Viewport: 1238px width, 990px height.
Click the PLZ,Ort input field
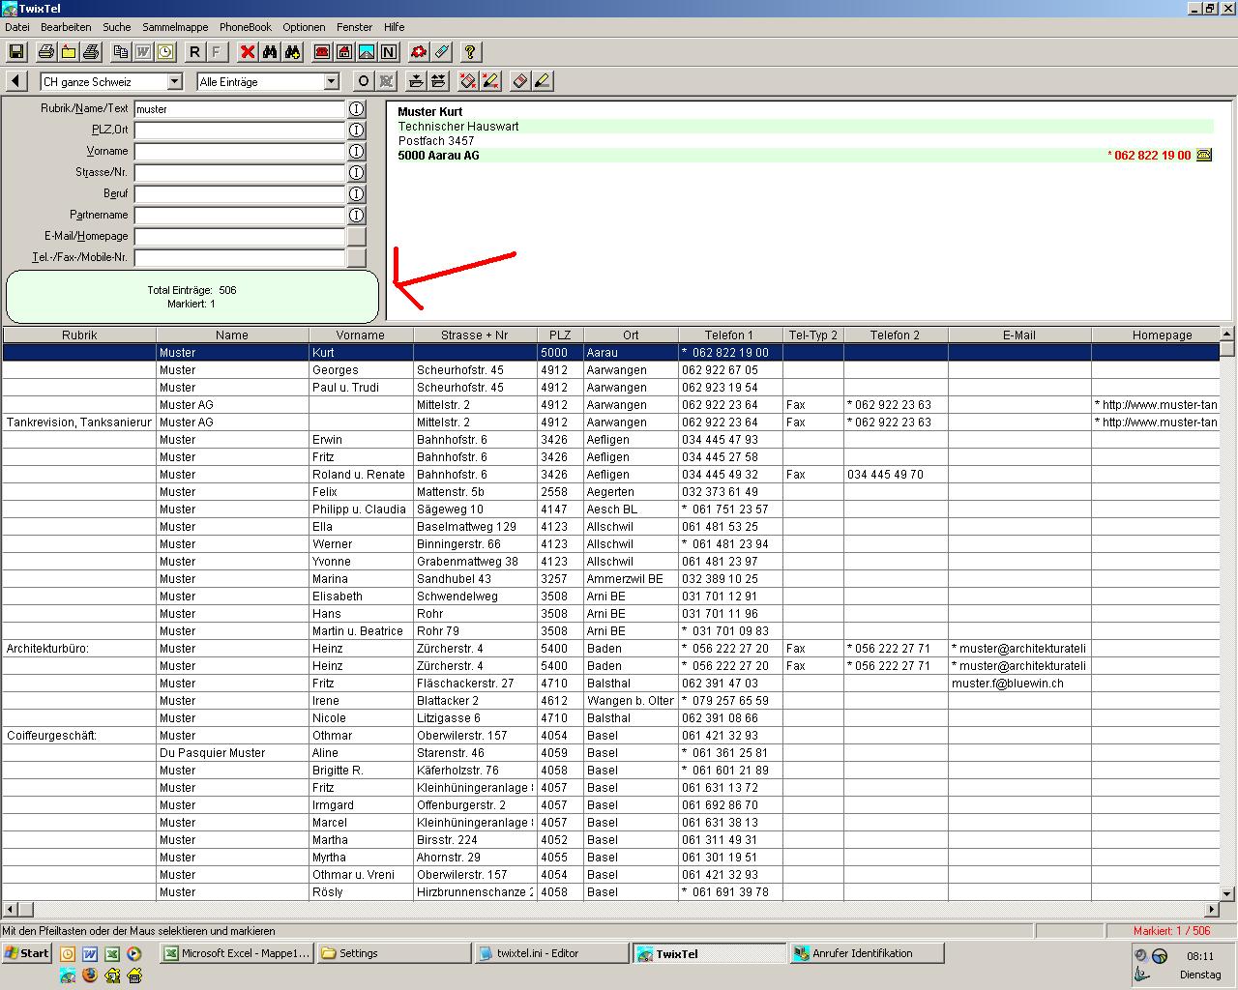[239, 131]
